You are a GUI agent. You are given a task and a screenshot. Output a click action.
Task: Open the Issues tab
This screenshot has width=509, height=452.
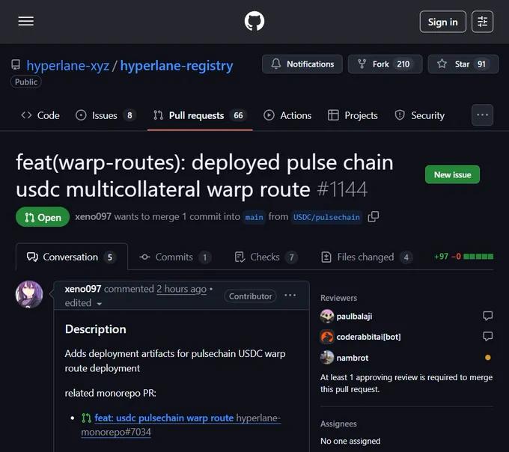click(106, 115)
